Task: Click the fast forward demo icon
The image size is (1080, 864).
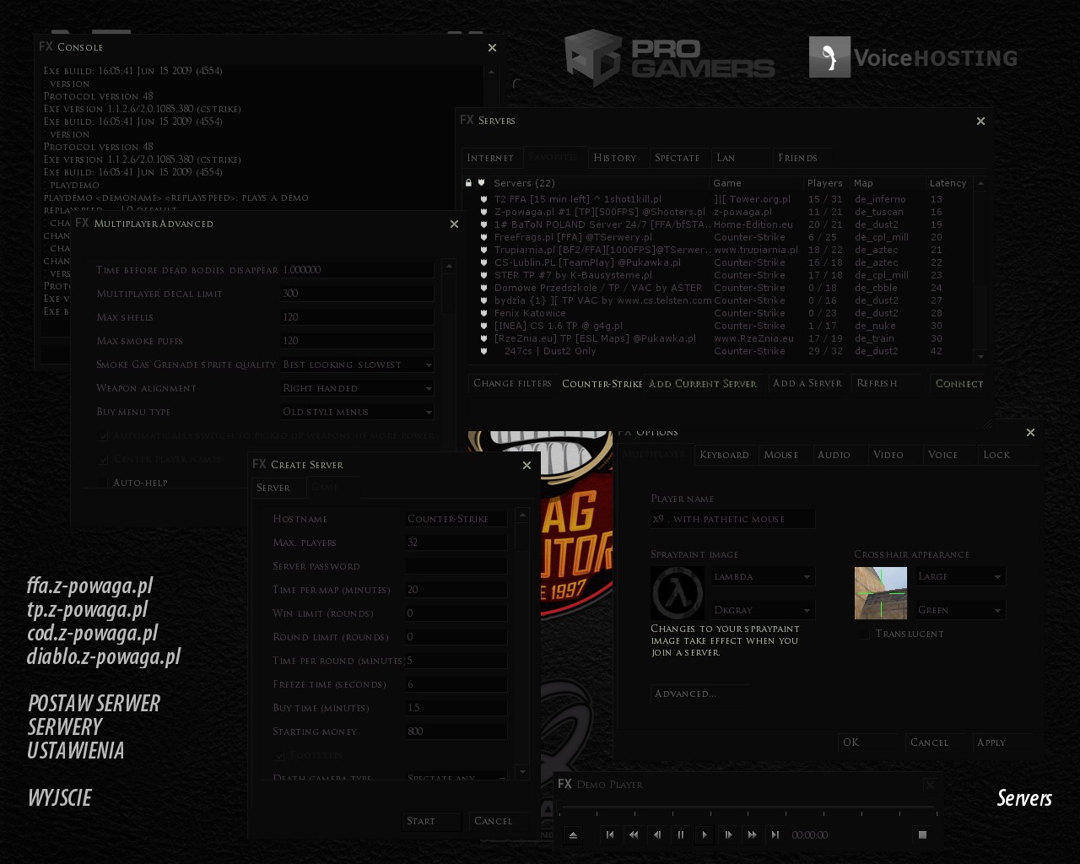Action: coord(752,834)
